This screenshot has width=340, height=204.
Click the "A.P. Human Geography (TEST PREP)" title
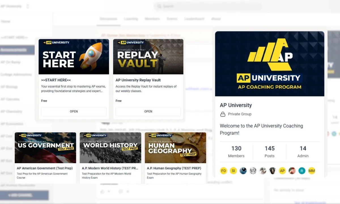(x=174, y=168)
